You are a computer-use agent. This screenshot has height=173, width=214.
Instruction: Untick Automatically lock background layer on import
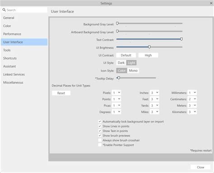100,121
